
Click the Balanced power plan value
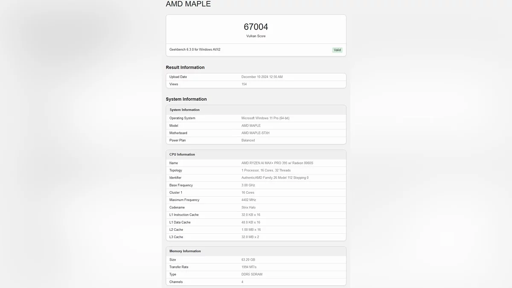(248, 140)
